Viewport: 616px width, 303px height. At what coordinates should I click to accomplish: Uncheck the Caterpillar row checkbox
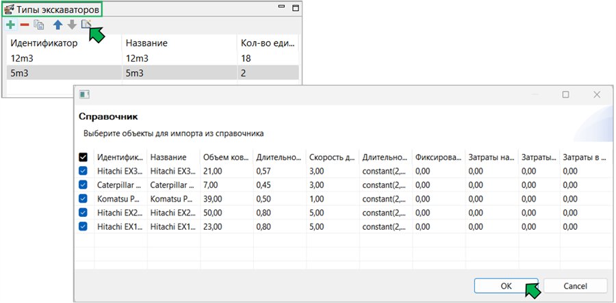tap(83, 185)
